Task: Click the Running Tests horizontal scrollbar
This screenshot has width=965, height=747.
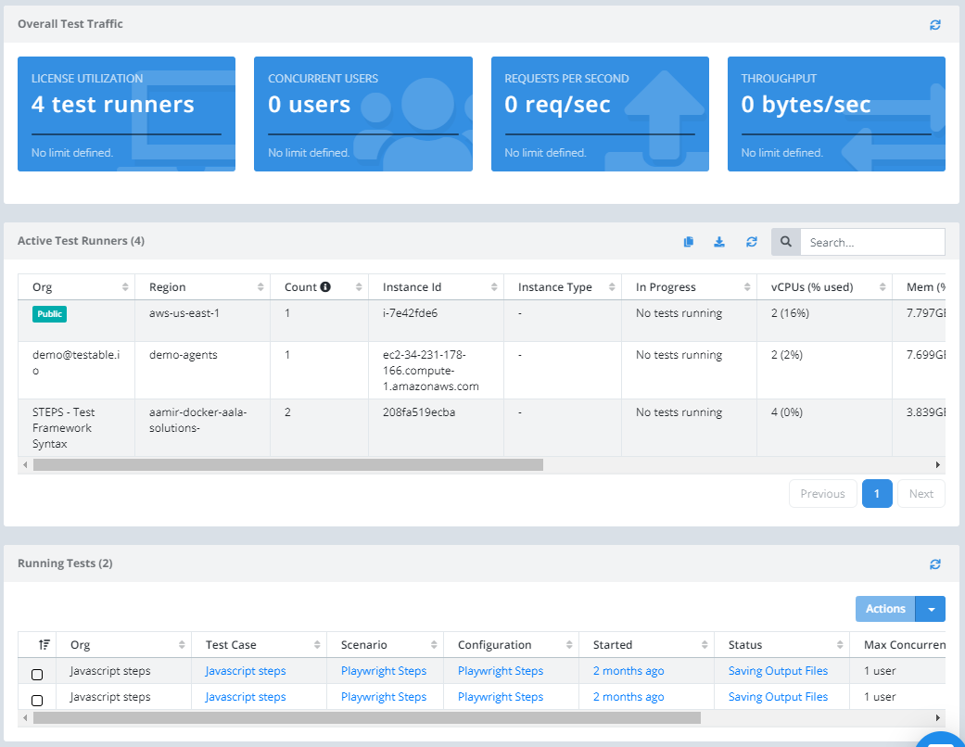Action: pyautogui.click(x=367, y=717)
